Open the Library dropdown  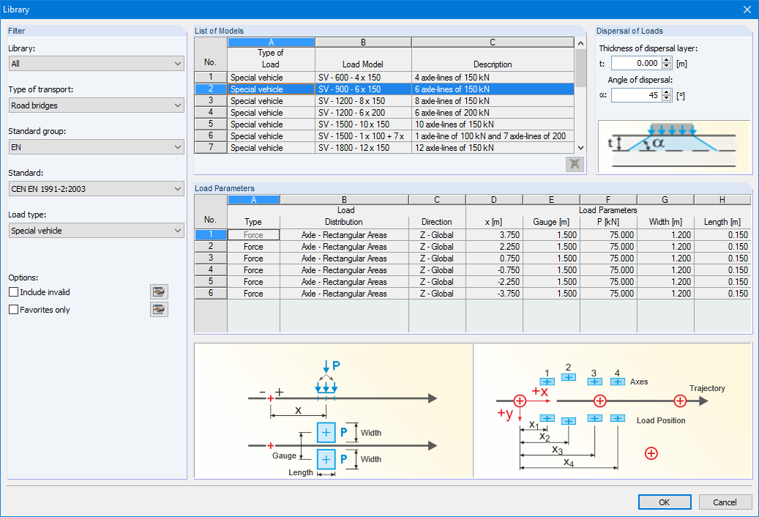pos(96,64)
